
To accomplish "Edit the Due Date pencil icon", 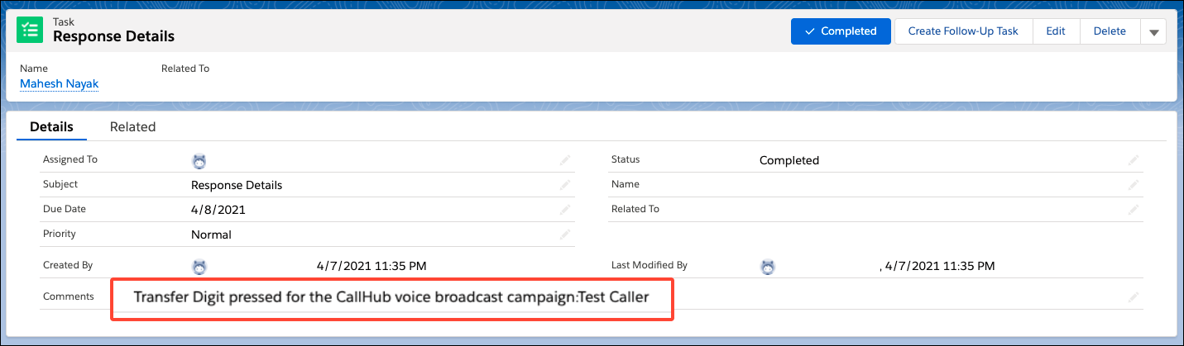I will [565, 210].
